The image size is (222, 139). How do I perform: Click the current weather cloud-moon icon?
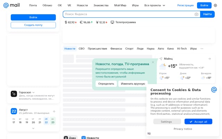point(163,66)
